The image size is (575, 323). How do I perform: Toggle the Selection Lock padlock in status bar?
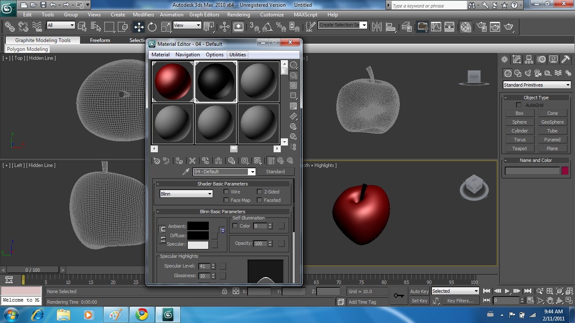pyautogui.click(x=224, y=291)
